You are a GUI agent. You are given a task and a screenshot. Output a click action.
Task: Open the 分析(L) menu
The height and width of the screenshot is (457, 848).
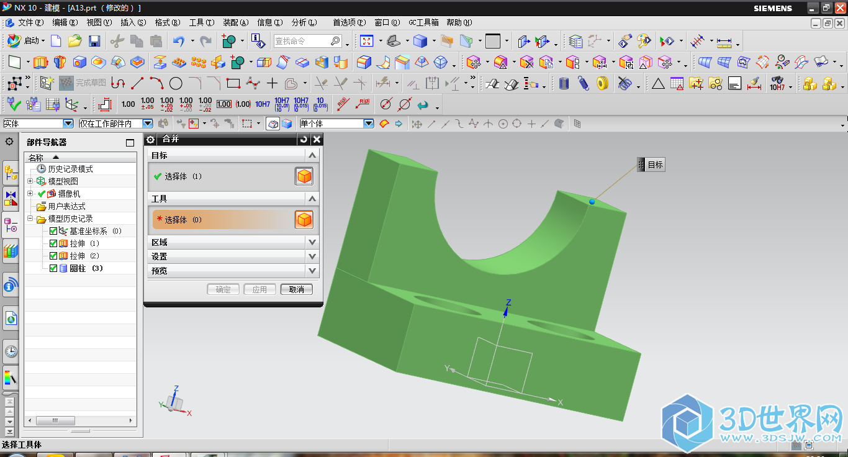(x=304, y=22)
